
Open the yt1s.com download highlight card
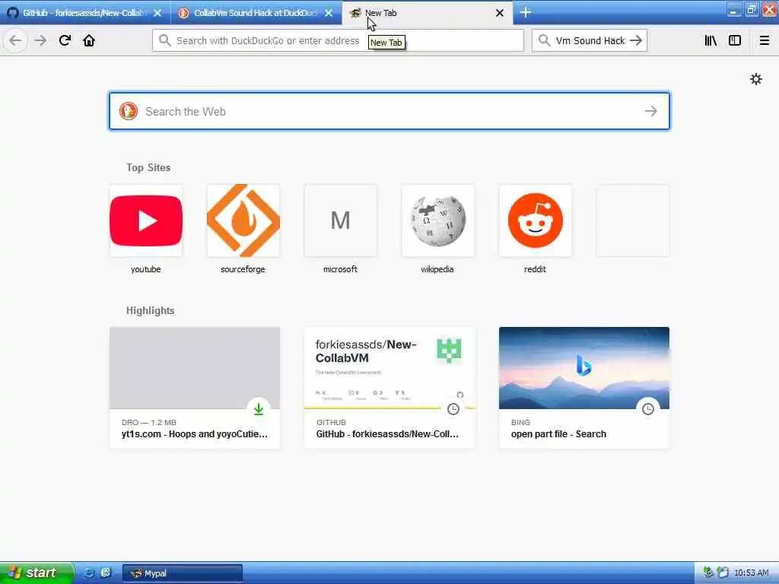pos(195,387)
